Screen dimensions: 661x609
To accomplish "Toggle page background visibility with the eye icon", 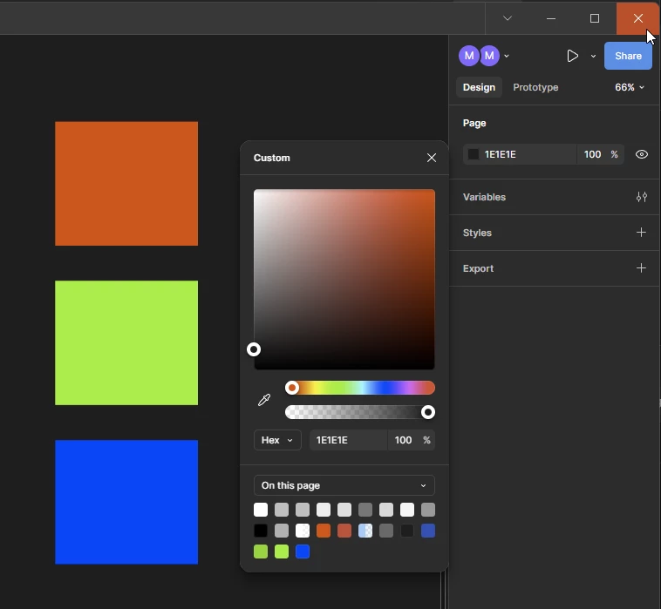I will pyautogui.click(x=641, y=154).
